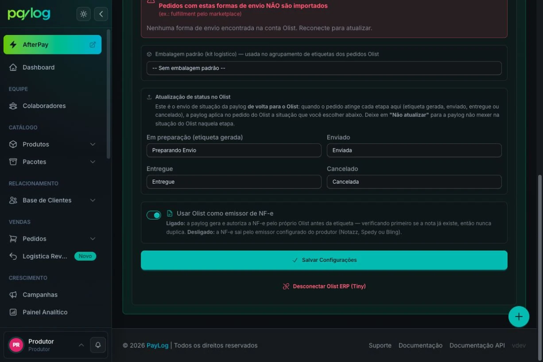This screenshot has height=362, width=543.
Task: Open Colaboradores page
Action: (52, 106)
